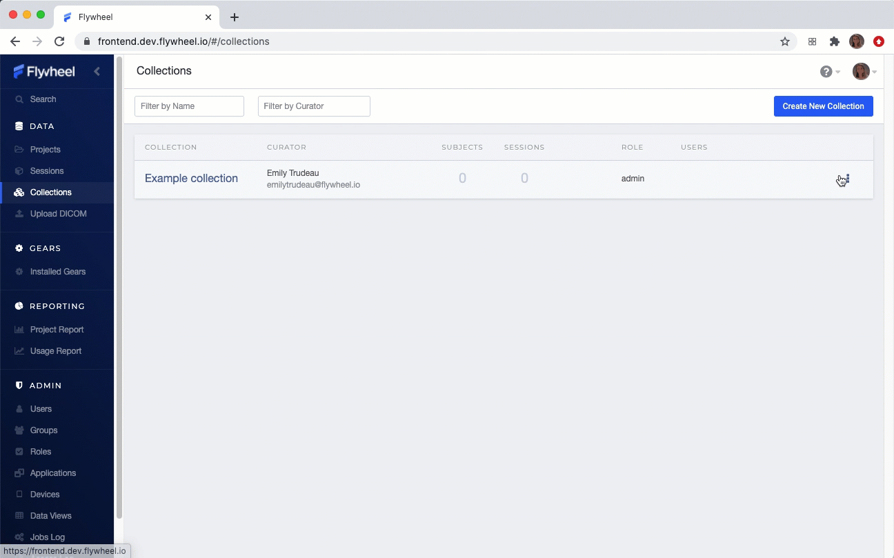The height and width of the screenshot is (558, 894).
Task: Open the Chrome extensions puzzle icon
Action: coord(835,41)
